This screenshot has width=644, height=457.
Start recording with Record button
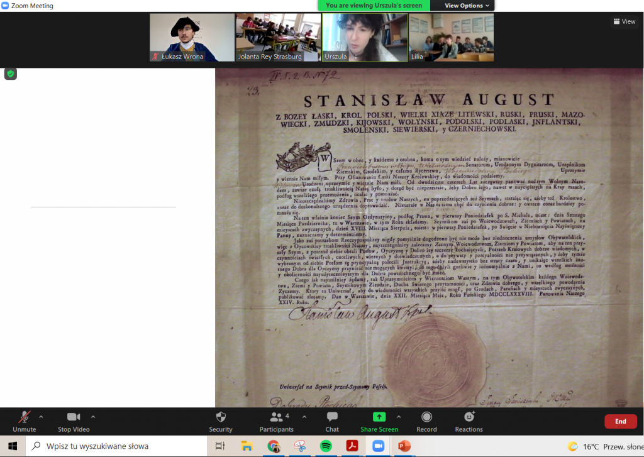[426, 417]
